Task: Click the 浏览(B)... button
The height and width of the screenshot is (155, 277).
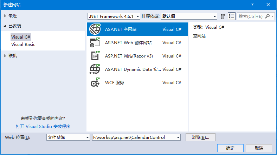Action: (200, 137)
